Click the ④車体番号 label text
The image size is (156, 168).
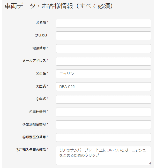[x=38, y=112]
